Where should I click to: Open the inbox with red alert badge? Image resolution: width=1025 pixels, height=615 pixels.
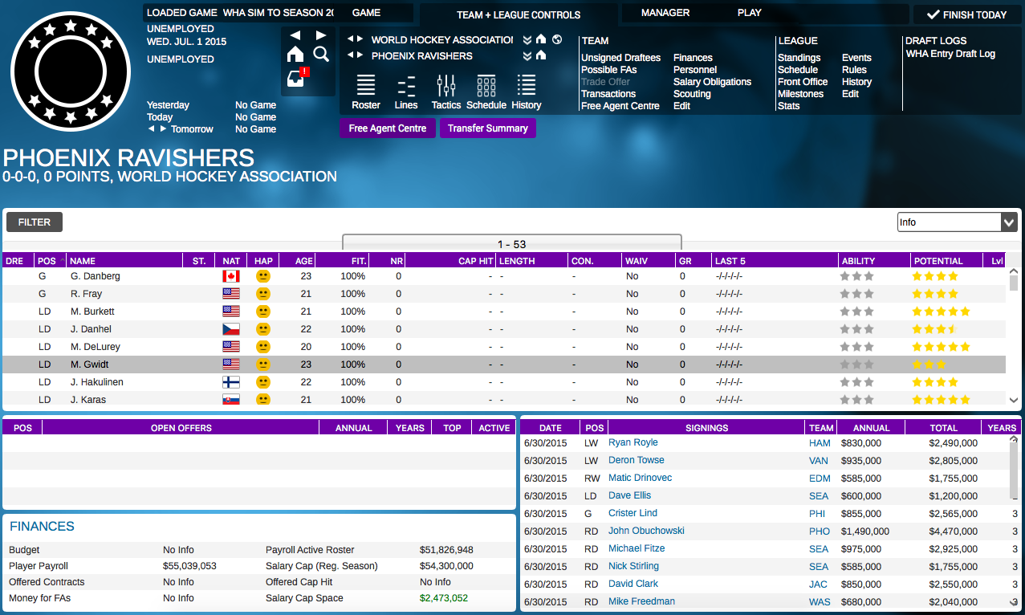pos(296,79)
